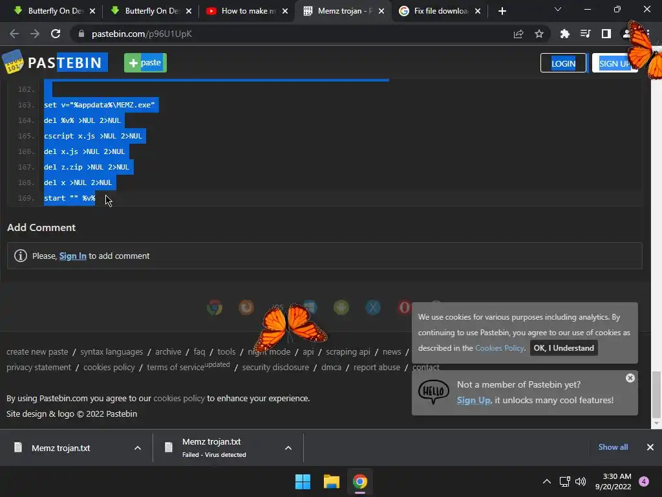Open cookies policy footer link
662x497 pixels.
pos(109,368)
